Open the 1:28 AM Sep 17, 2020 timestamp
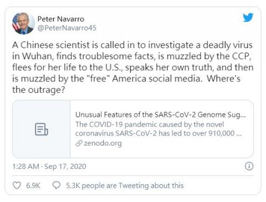The image size is (266, 202). pos(49,167)
